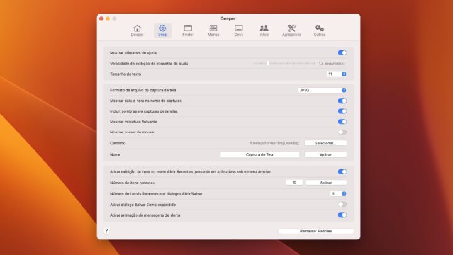Toggle Abrir Recentes menu items switch
Viewport: 453px width, 255px height.
click(x=342, y=172)
